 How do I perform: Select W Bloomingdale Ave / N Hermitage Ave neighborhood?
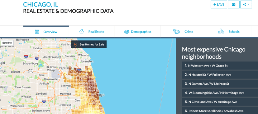tap(220, 93)
